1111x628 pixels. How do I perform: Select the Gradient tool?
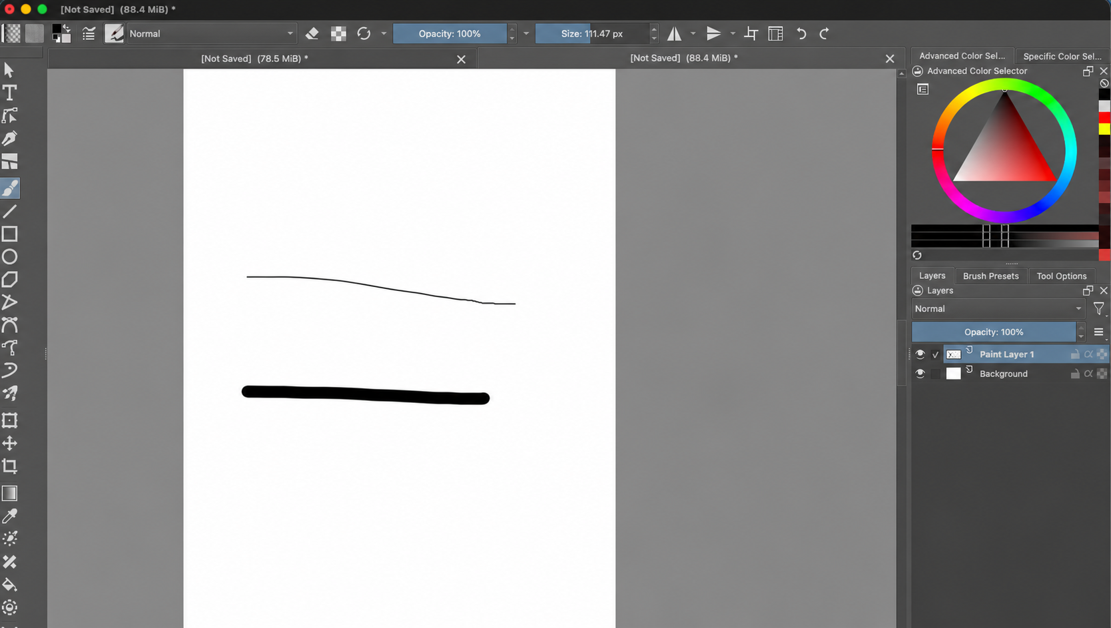pos(10,493)
